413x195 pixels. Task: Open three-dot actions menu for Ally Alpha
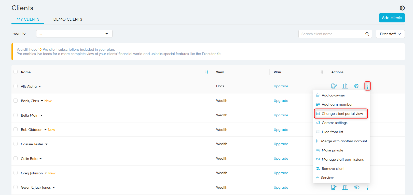[x=367, y=86]
